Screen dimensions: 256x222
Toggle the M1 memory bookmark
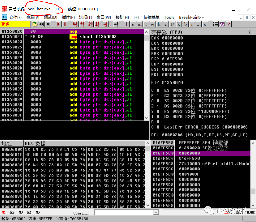pyautogui.click(x=4, y=212)
